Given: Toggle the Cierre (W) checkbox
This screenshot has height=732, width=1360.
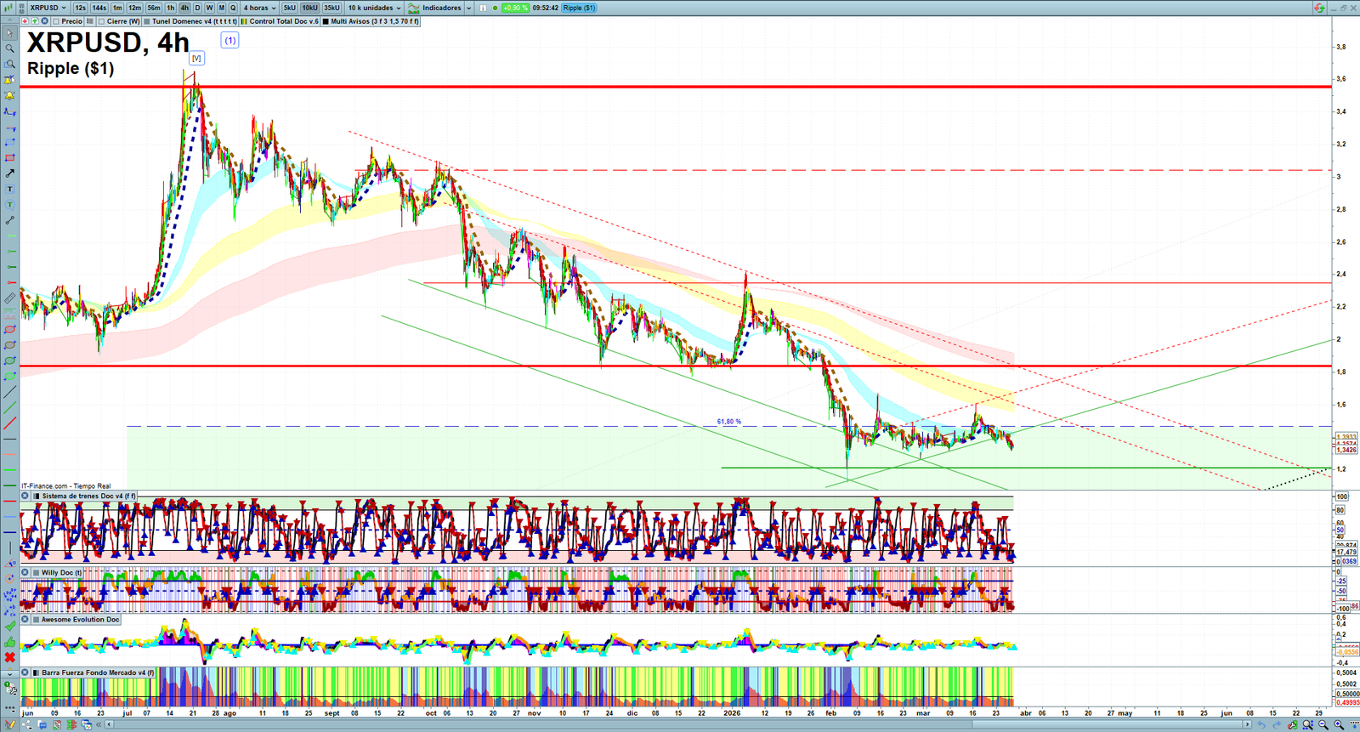Looking at the screenshot, I should coord(101,21).
